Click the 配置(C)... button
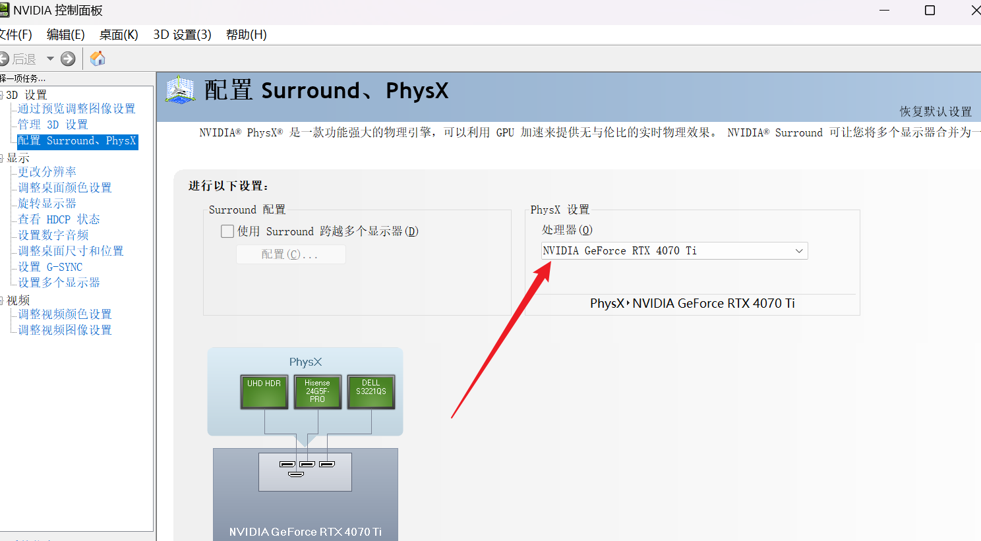Image resolution: width=981 pixels, height=541 pixels. [x=291, y=254]
